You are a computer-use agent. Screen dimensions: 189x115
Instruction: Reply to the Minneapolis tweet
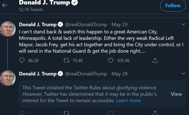pos(22,60)
